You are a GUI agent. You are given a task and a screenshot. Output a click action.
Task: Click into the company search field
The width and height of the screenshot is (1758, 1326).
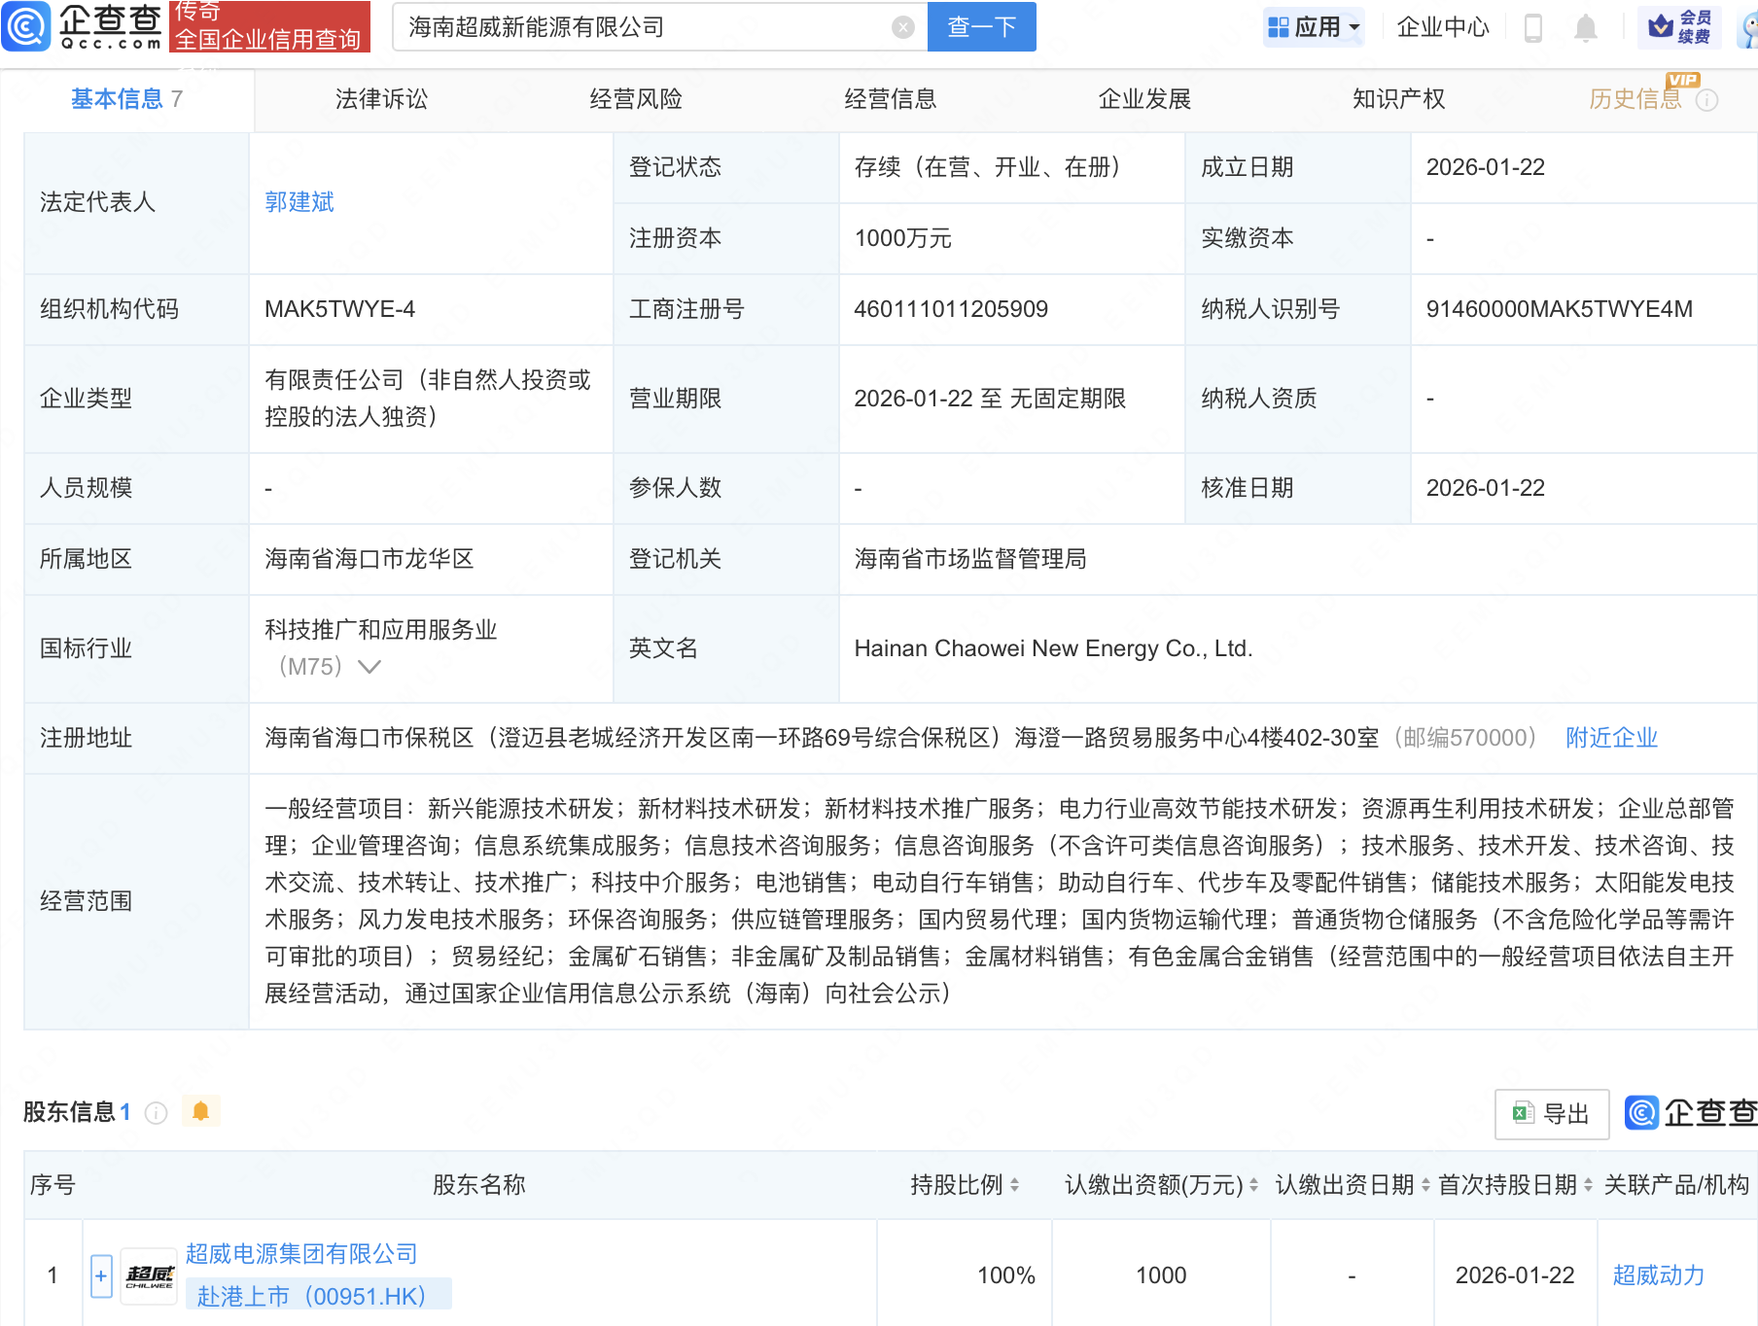point(642,27)
